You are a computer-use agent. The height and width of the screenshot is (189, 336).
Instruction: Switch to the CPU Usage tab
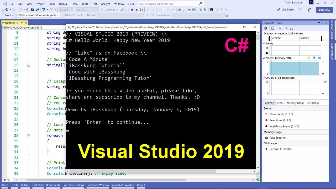point(313,103)
